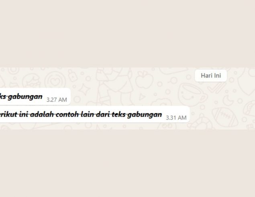Click the four-point star doodle in the wallpaper
Image resolution: width=255 pixels, height=197 pixels.
pyautogui.click(x=84, y=90)
